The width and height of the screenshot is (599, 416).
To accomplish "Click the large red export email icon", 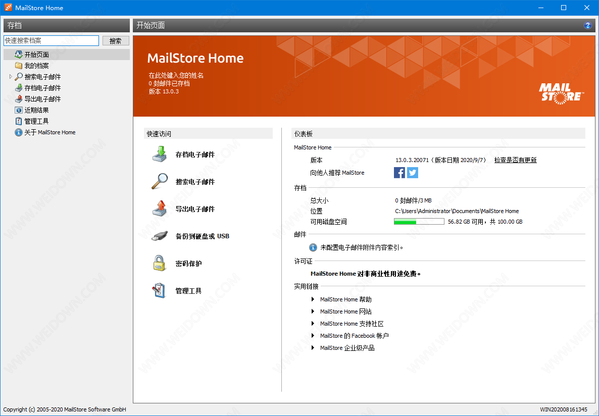I will 160,209.
